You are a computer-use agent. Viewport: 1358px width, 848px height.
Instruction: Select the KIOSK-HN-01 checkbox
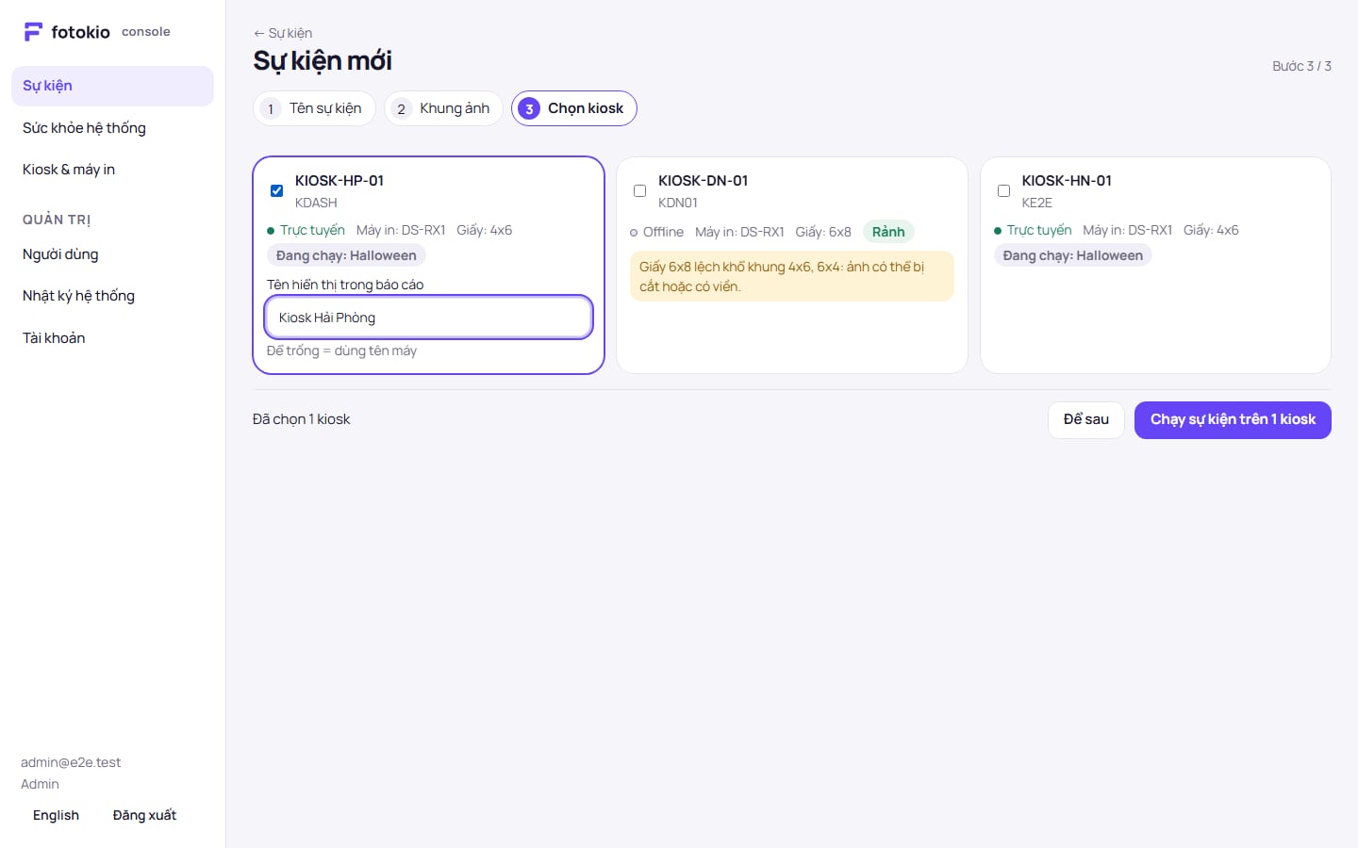(1003, 190)
